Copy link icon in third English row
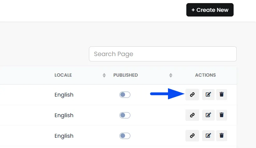 click(x=192, y=136)
